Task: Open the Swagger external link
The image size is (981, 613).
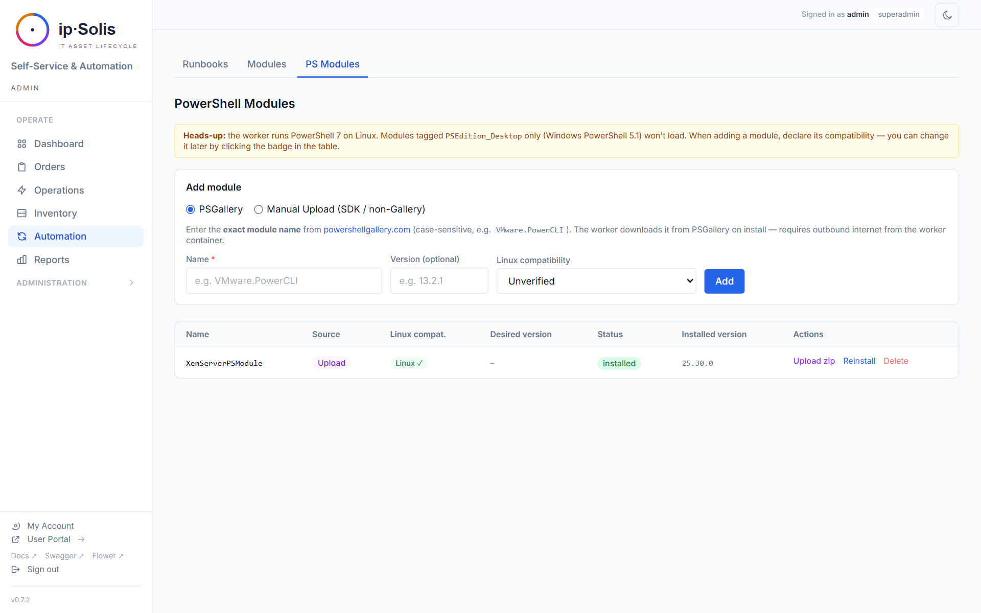Action: pyautogui.click(x=64, y=556)
